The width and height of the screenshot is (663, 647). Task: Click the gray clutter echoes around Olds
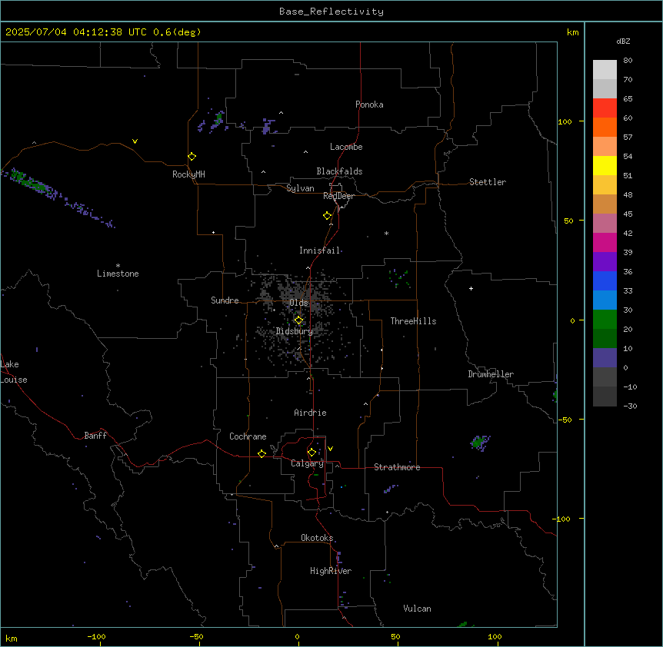298,319
